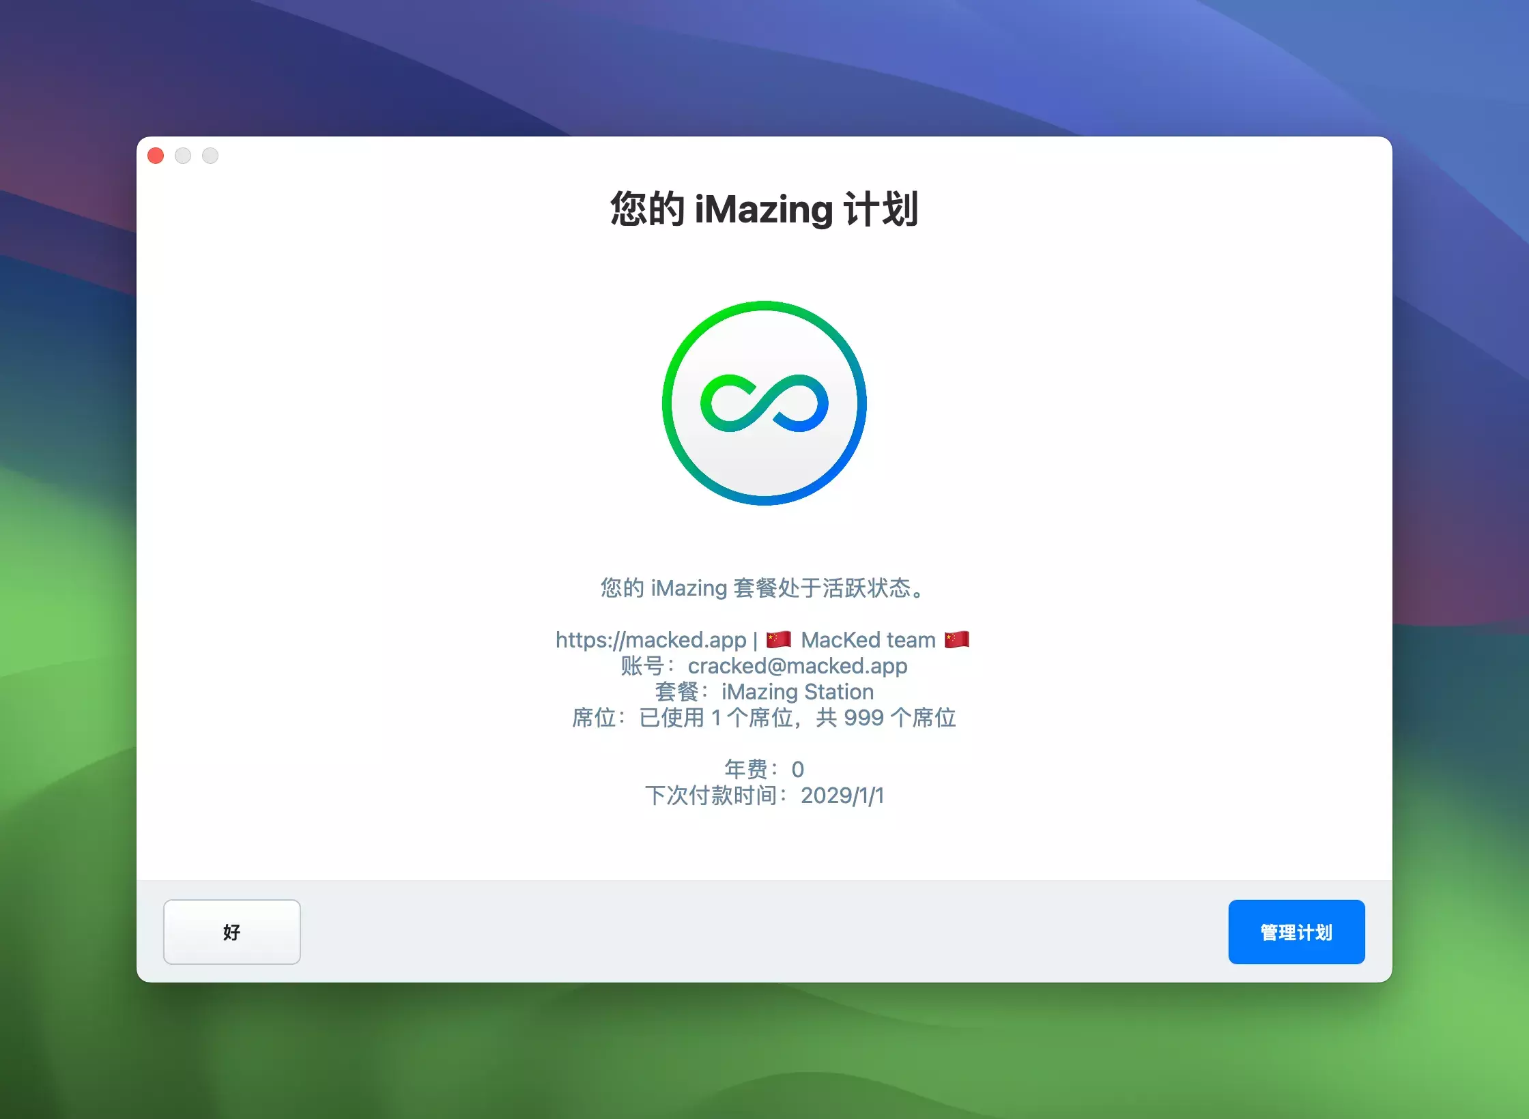Click the next payment date 2029/1/1
This screenshot has height=1119, width=1529.
tap(842, 796)
